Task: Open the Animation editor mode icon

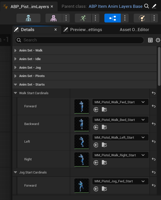Action: (83, 18)
